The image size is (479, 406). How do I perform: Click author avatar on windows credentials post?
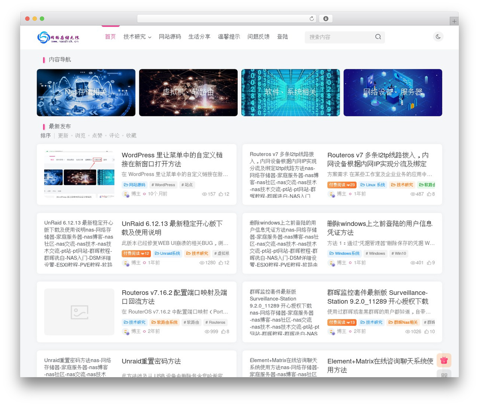coord(331,263)
